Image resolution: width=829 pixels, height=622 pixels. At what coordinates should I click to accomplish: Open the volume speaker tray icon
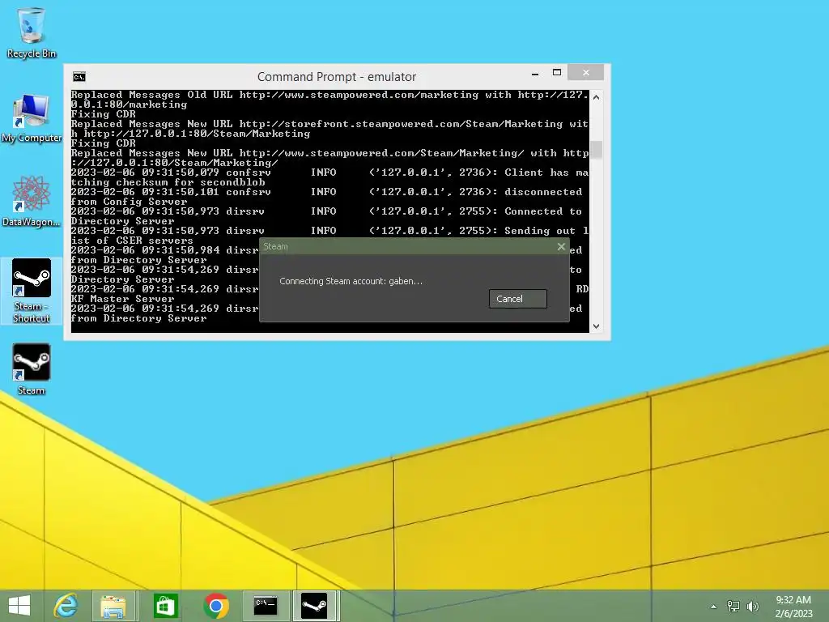coord(752,606)
